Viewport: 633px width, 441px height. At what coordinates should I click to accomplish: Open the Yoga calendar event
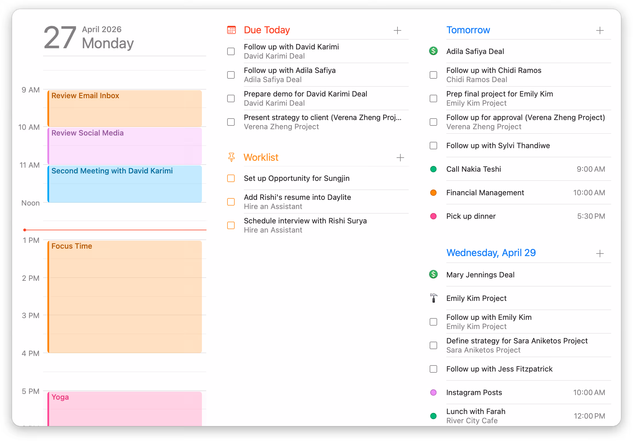click(125, 409)
